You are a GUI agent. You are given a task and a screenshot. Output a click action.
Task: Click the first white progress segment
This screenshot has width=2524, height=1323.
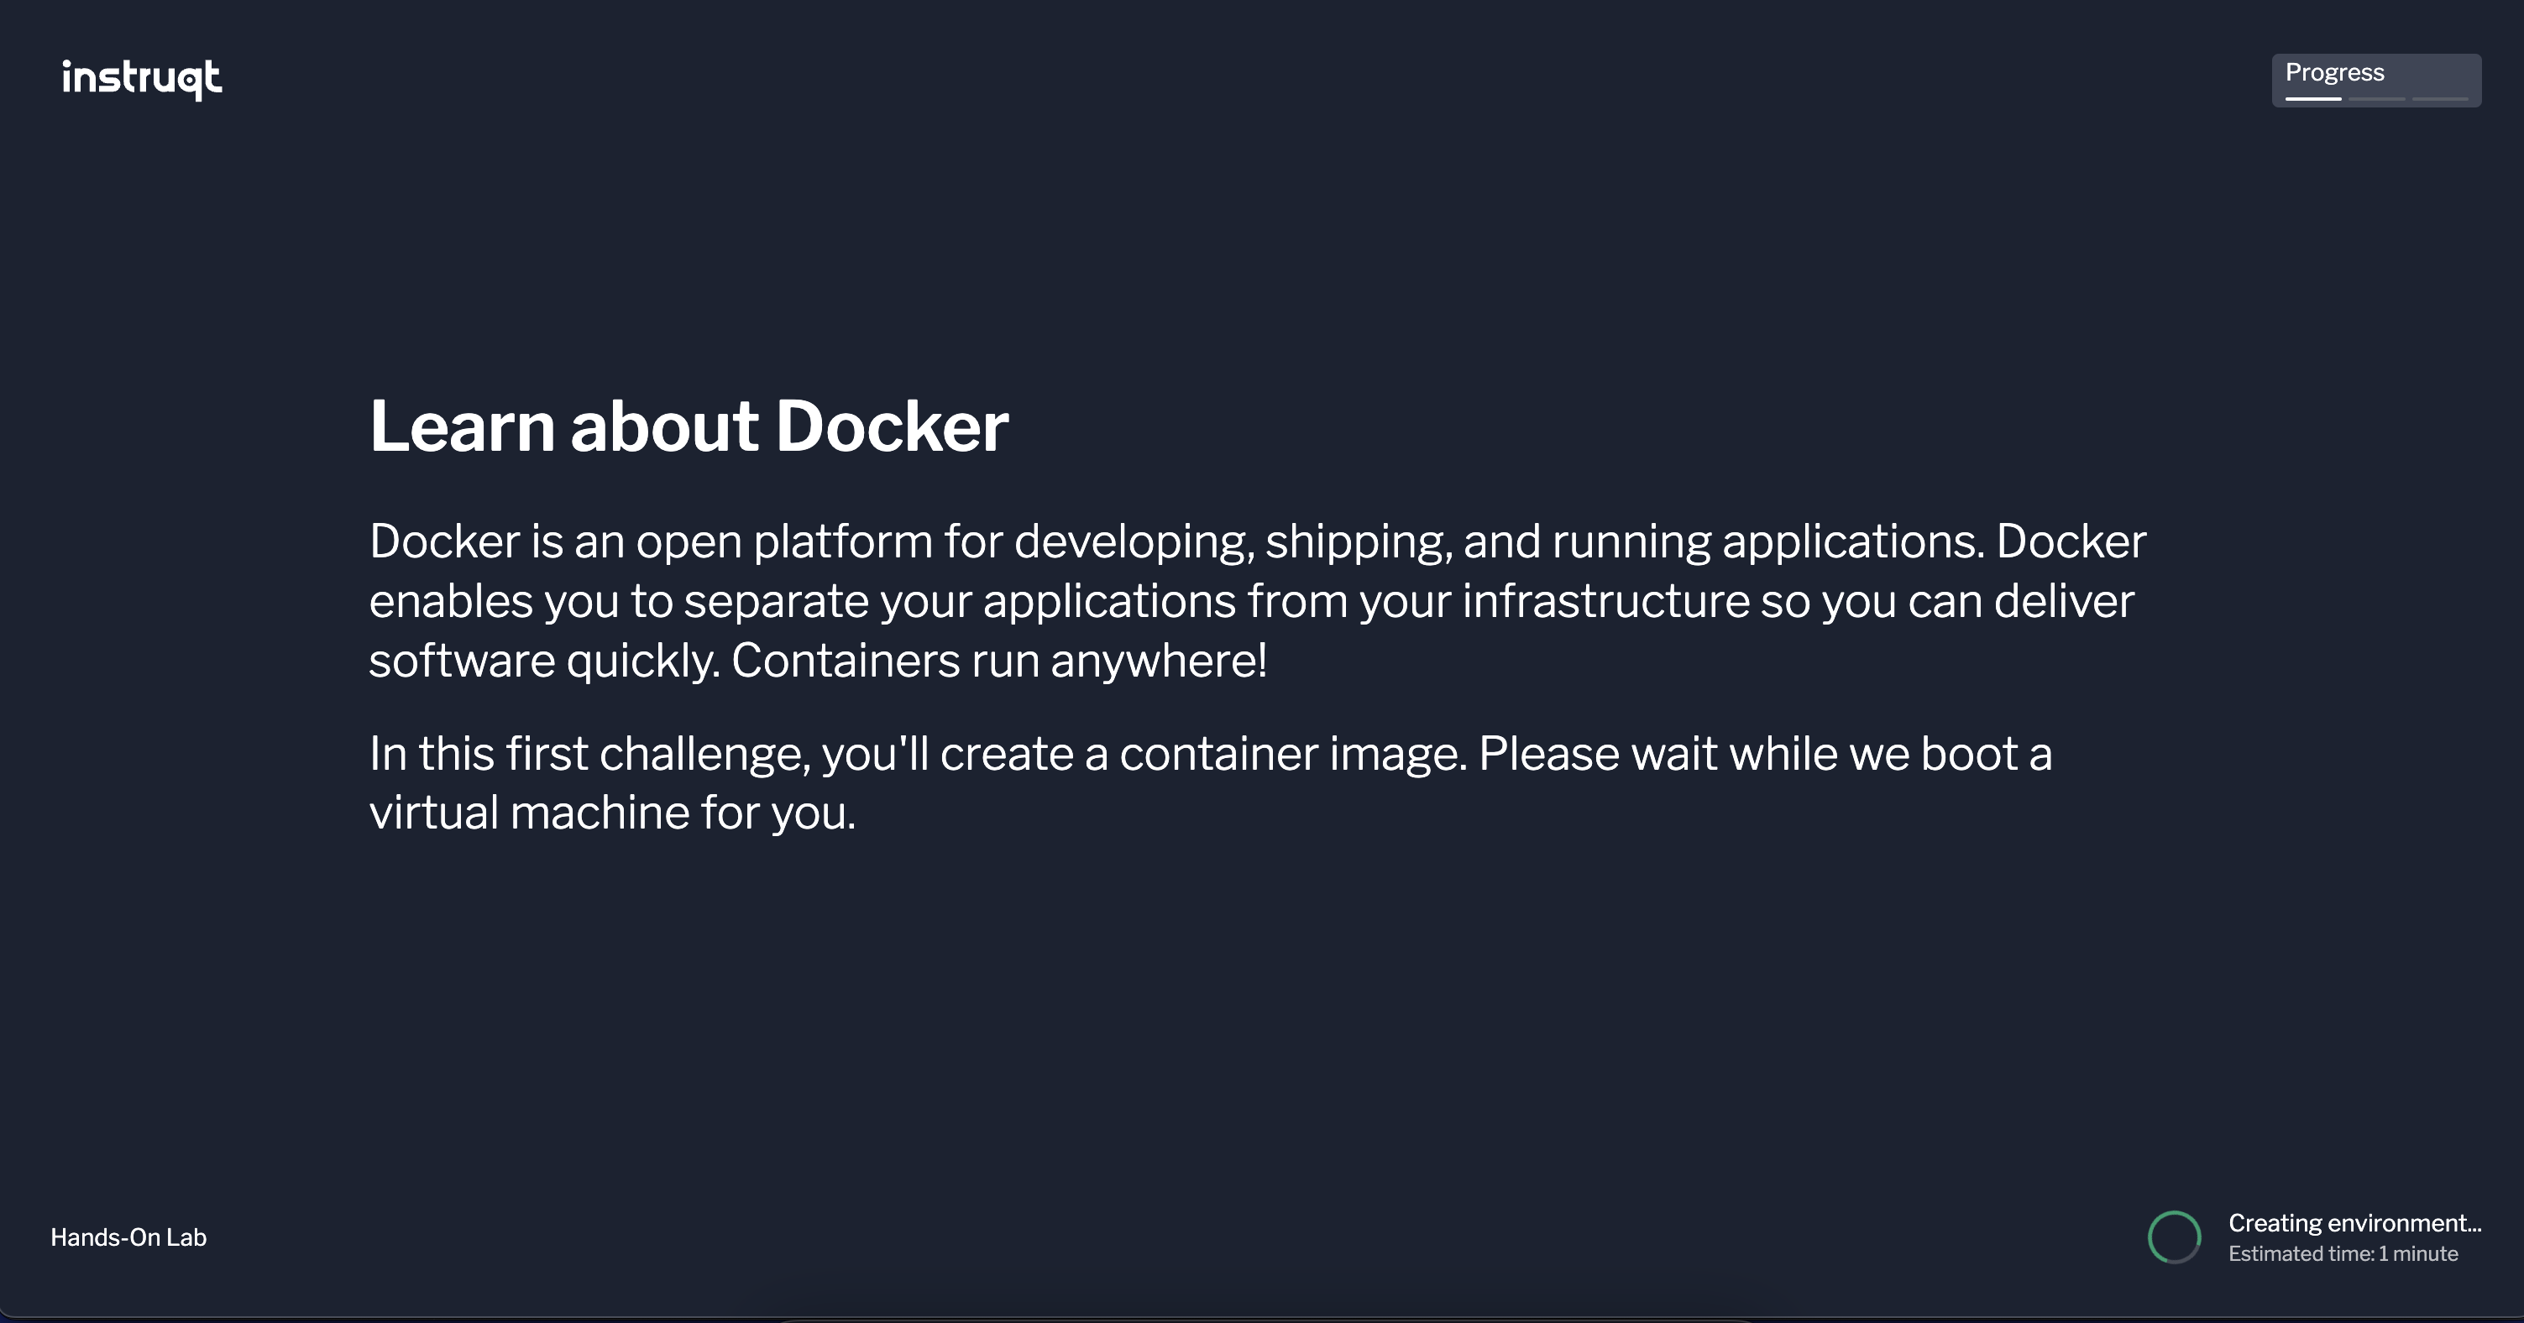coord(2312,99)
